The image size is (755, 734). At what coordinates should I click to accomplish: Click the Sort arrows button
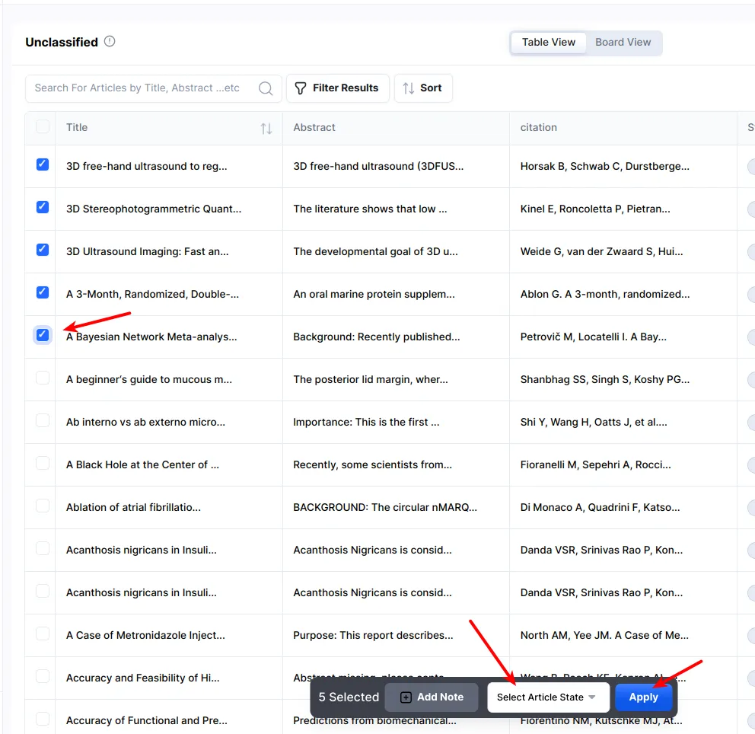coord(423,88)
